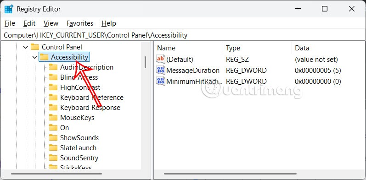Image resolution: width=366 pixels, height=180 pixels.
Task: Click the MouseKeys folder icon
Action: point(53,118)
